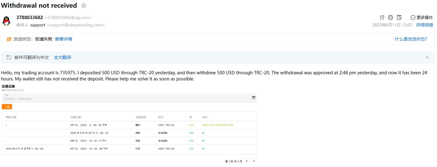Click the note icon beside print
This screenshot has width=437, height=167.
point(399,17)
